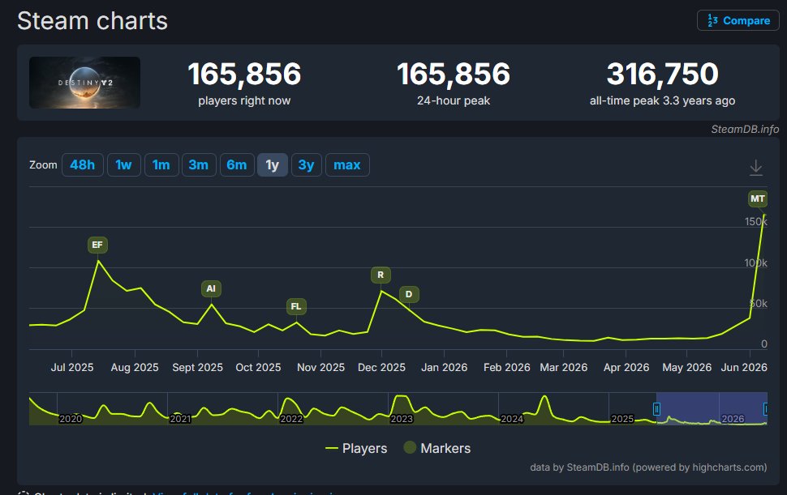Click the AI chart marker
The height and width of the screenshot is (495, 787).
211,288
